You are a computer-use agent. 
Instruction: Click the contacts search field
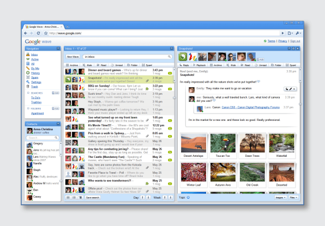point(43,138)
